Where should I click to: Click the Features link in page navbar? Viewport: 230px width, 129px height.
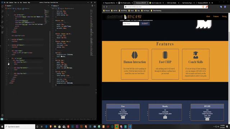(x=216, y=16)
